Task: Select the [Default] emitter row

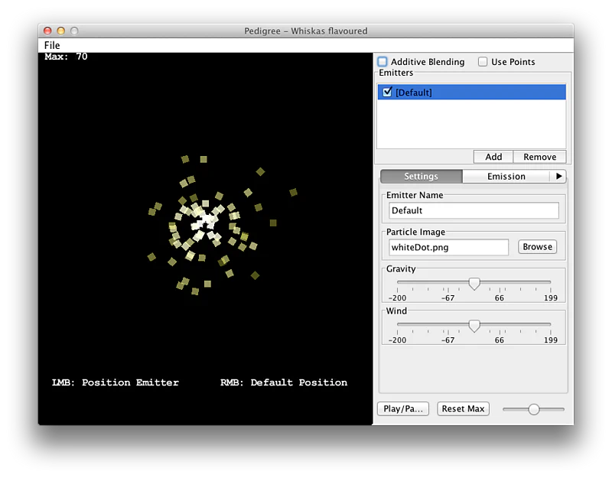Action: [471, 92]
